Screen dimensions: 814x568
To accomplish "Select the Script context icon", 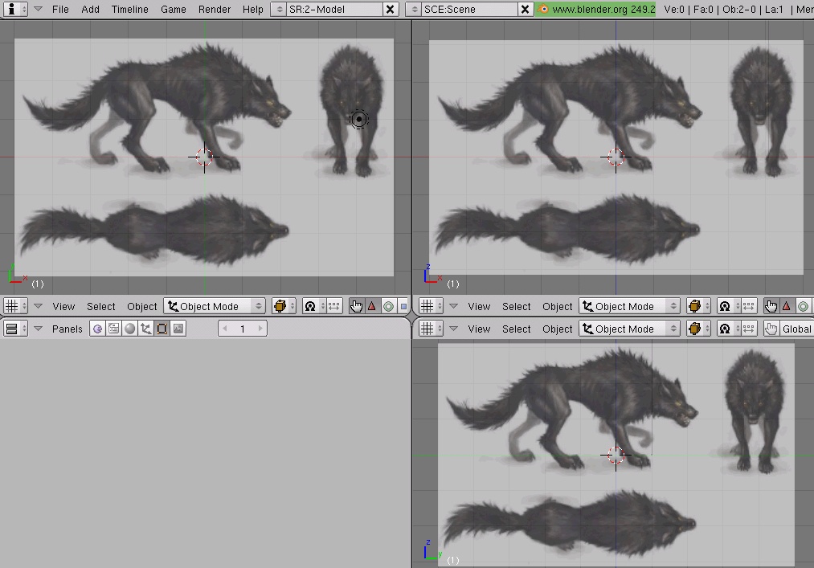I will click(113, 329).
